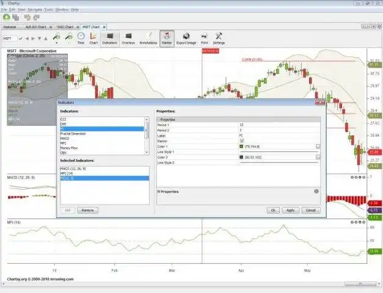
Task: Toggle the Marker checkbox in Properties
Action: click(x=242, y=141)
